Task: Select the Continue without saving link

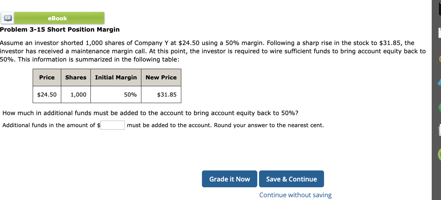Action: 295,195
